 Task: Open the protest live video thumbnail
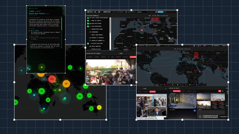pos(111,72)
